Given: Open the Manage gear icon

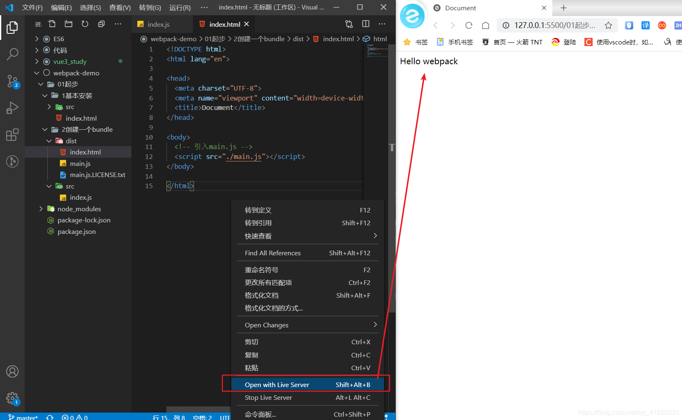Looking at the screenshot, I should tap(12, 398).
